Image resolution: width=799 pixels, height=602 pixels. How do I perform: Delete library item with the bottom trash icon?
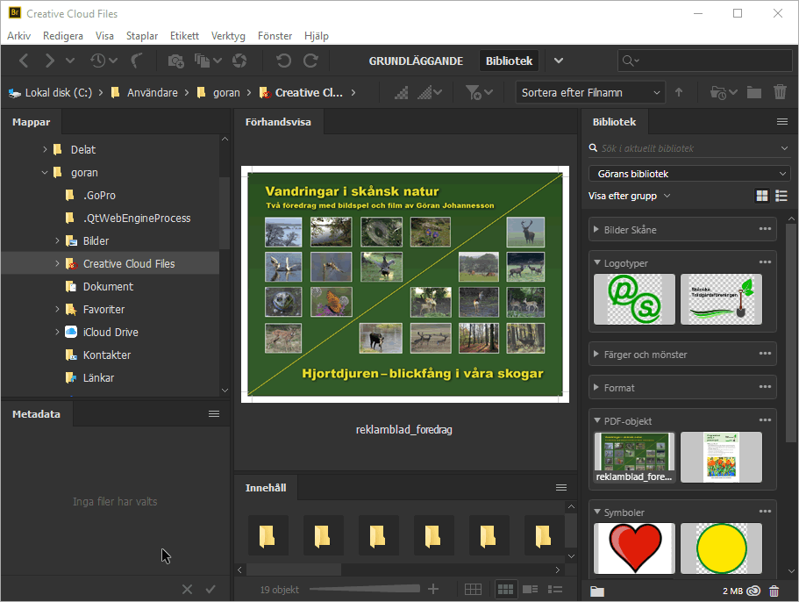coord(774,591)
